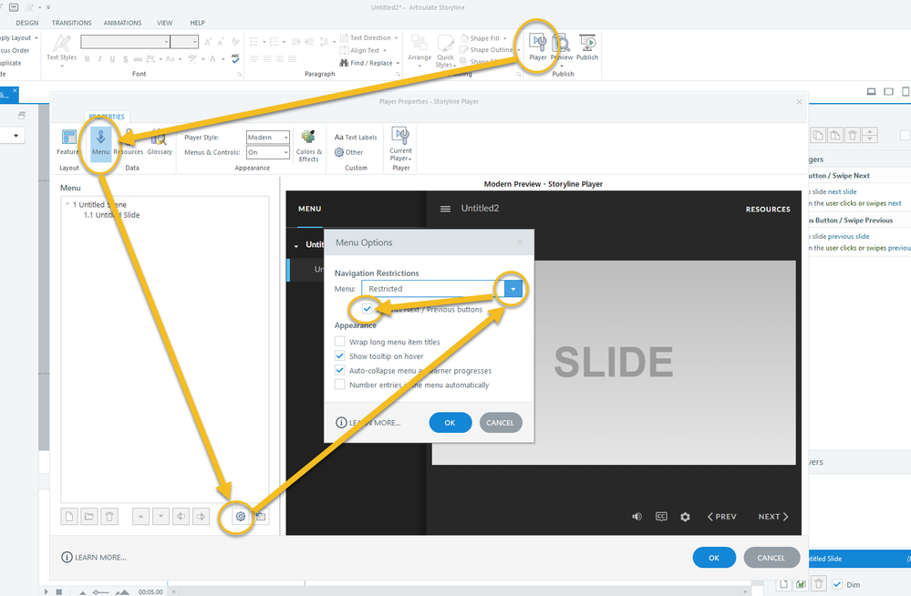The image size is (911, 596).
Task: Open the TRANSITIONS ribbon tab
Action: [71, 23]
